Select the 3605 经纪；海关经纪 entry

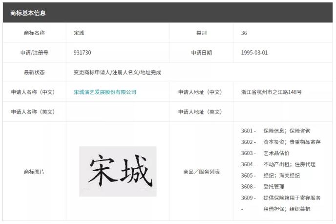[x=271, y=176]
